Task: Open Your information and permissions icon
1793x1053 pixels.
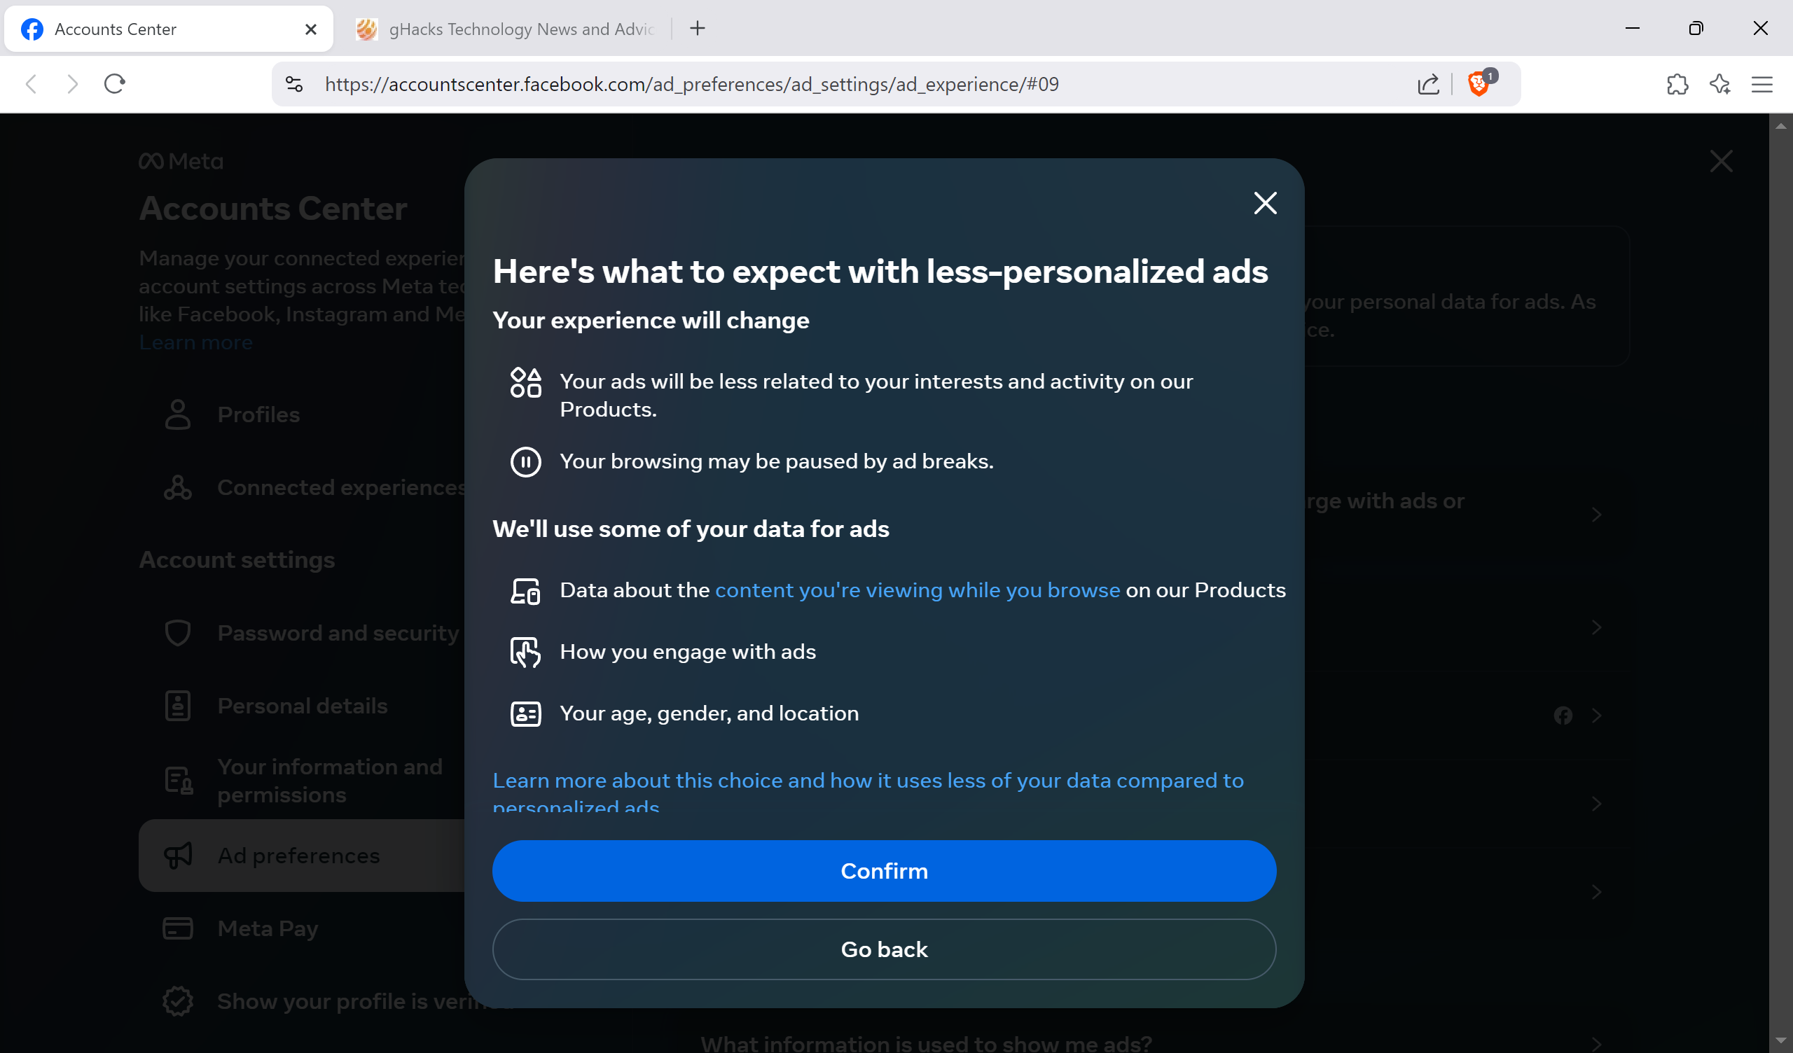Action: click(x=178, y=780)
